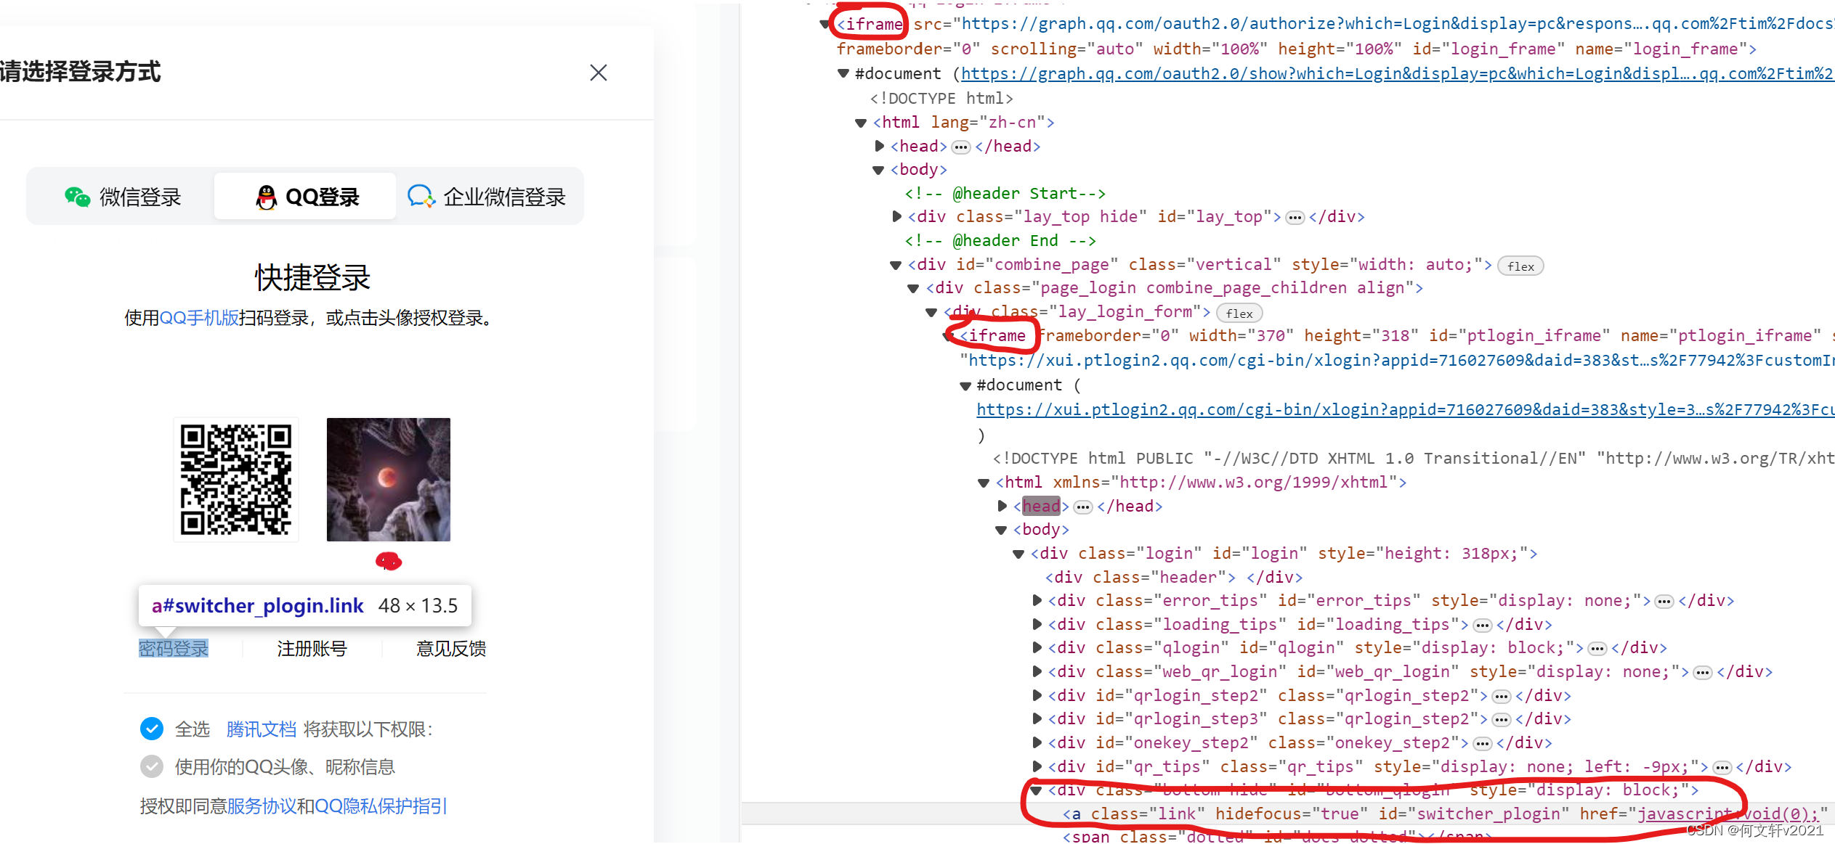Expand the error_tips div node
Viewport: 1835px width, 844px height.
pos(1037,600)
